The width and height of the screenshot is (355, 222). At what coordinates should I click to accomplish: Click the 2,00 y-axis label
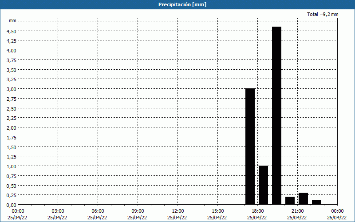[12, 128]
